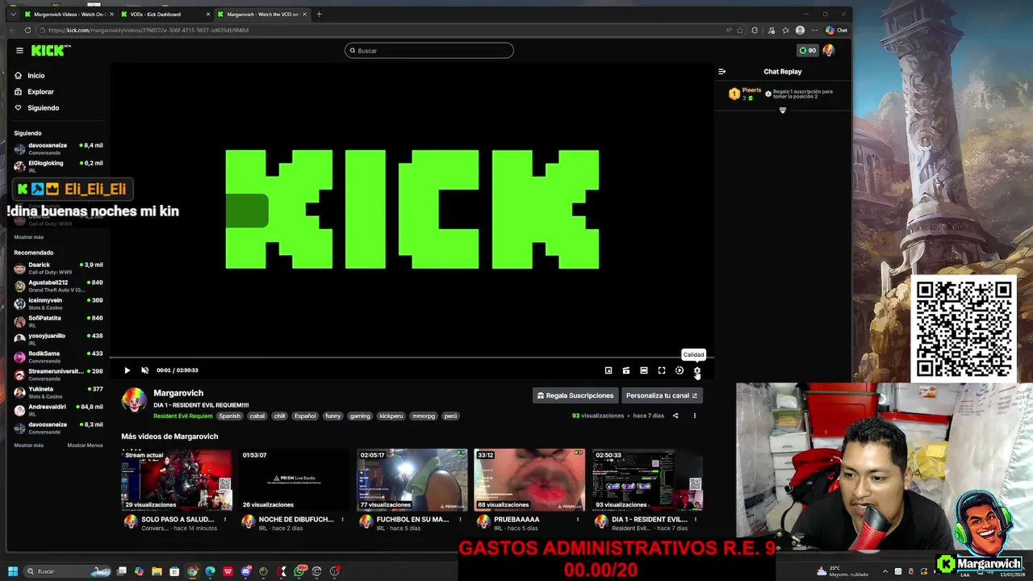
Task: Enable the mini player mode icon
Action: click(609, 370)
